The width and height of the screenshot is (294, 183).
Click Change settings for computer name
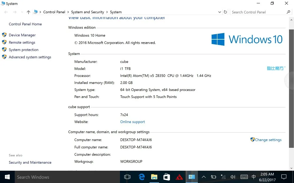click(268, 140)
